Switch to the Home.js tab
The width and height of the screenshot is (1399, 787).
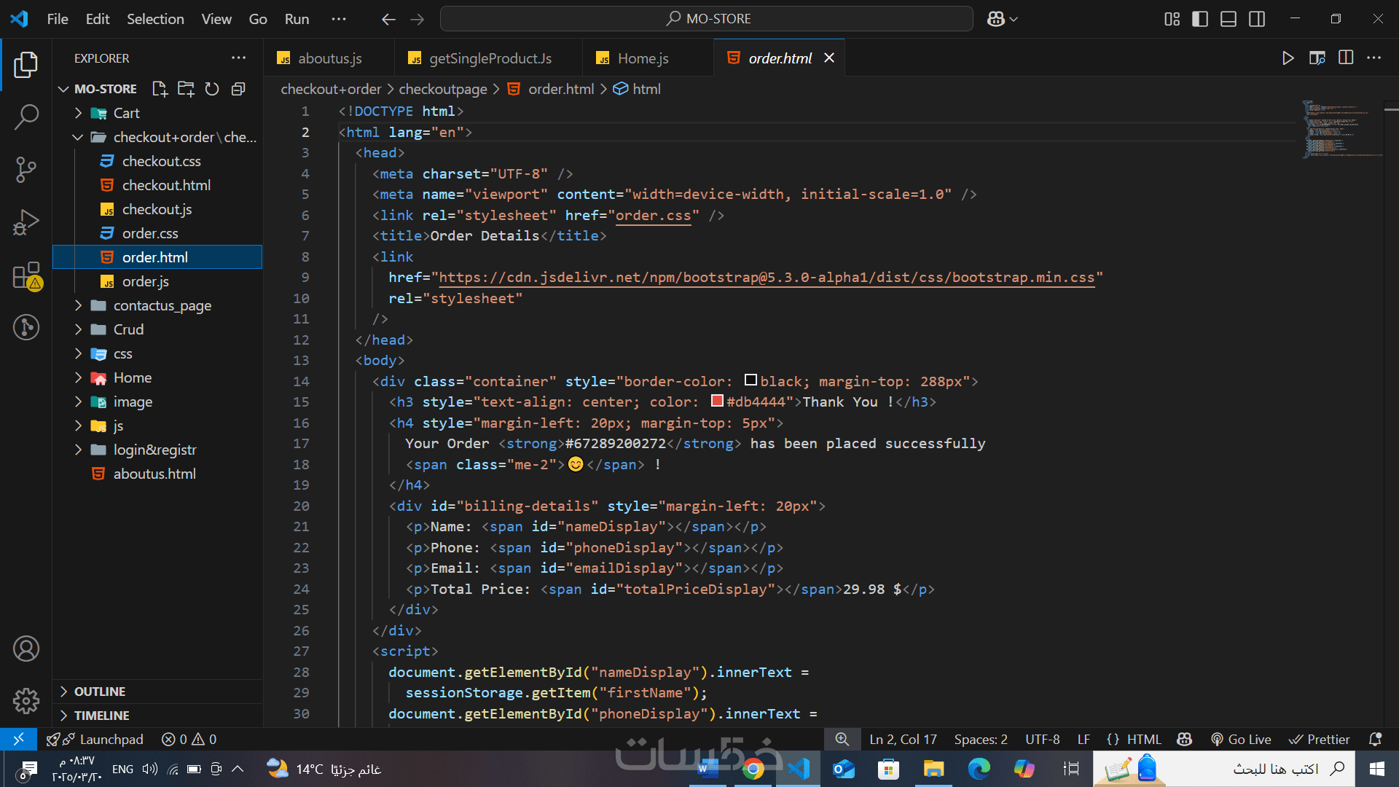[x=643, y=58]
